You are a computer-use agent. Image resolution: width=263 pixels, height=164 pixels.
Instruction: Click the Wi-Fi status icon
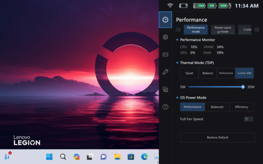170,6
